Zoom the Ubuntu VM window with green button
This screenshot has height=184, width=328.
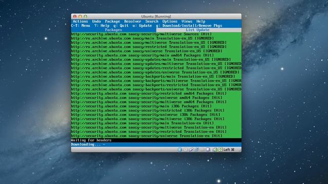(86, 16)
